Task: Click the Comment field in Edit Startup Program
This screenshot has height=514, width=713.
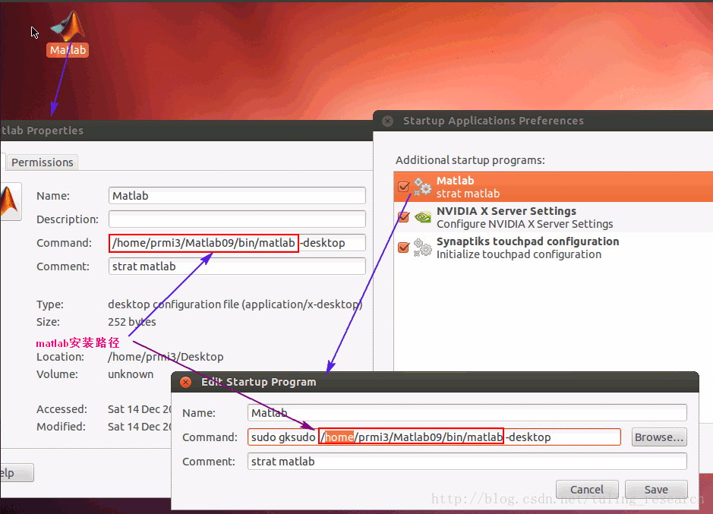Action: [467, 462]
